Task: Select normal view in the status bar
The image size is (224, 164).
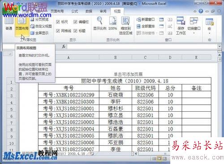Action: [154, 159]
